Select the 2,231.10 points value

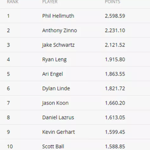115,30
